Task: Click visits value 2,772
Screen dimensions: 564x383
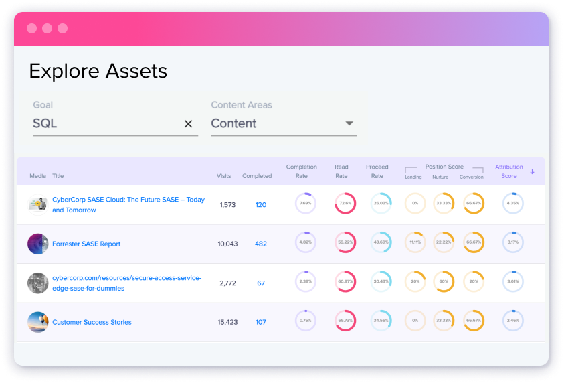Action: coord(227,283)
